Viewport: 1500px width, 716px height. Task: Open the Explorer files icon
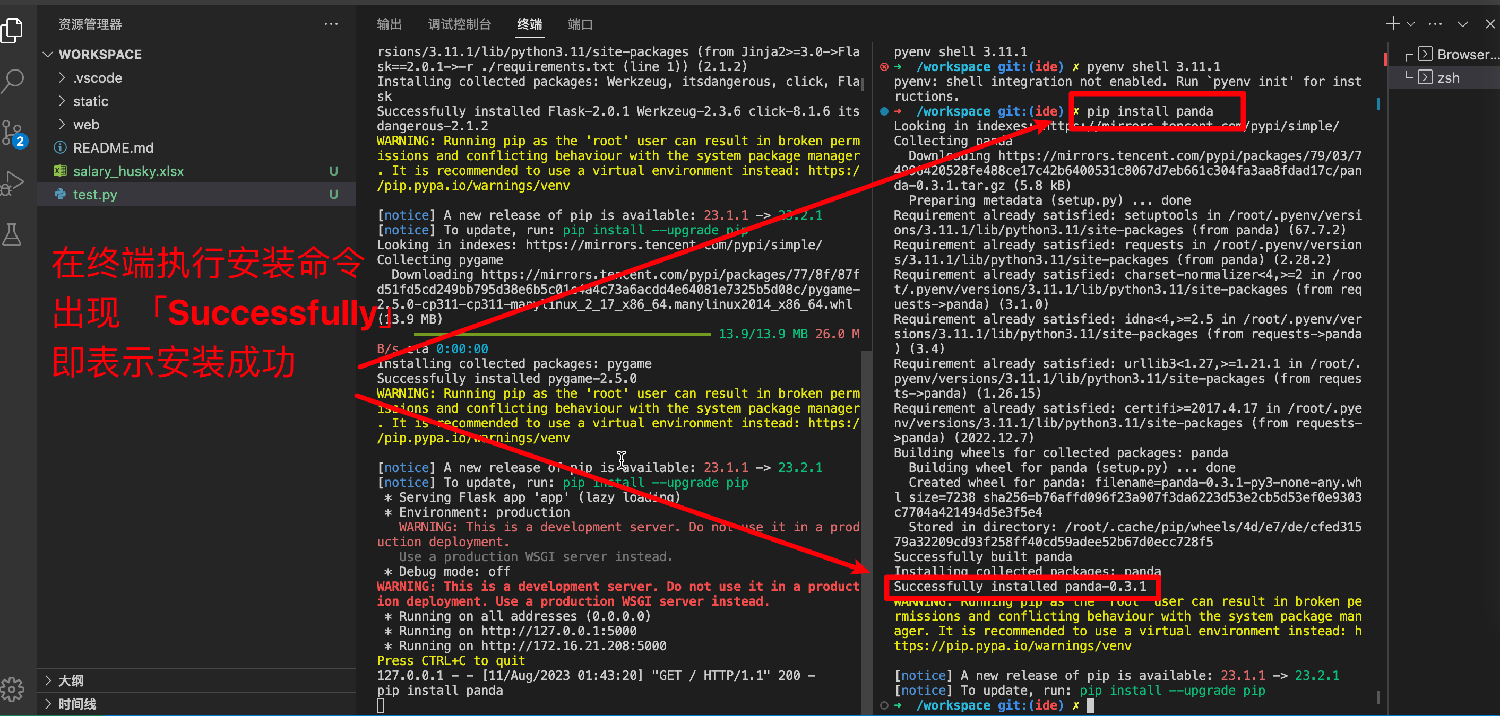13,30
